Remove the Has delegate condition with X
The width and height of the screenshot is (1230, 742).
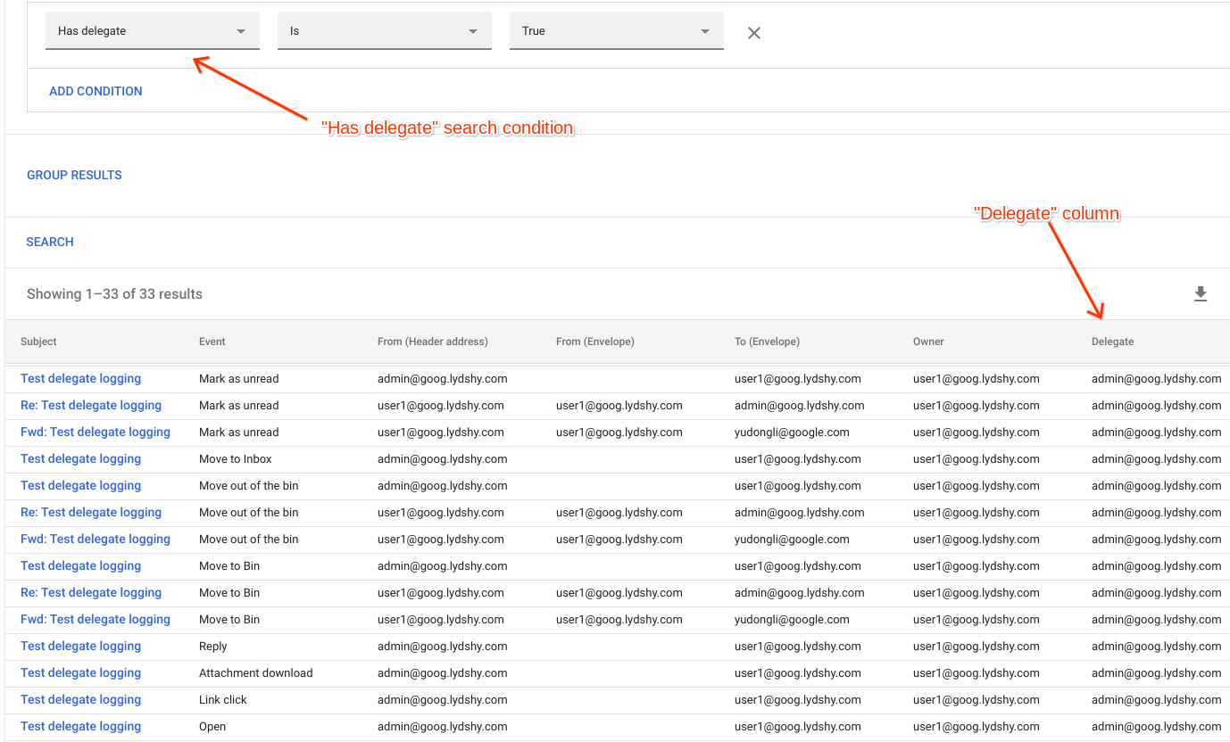[x=754, y=33]
